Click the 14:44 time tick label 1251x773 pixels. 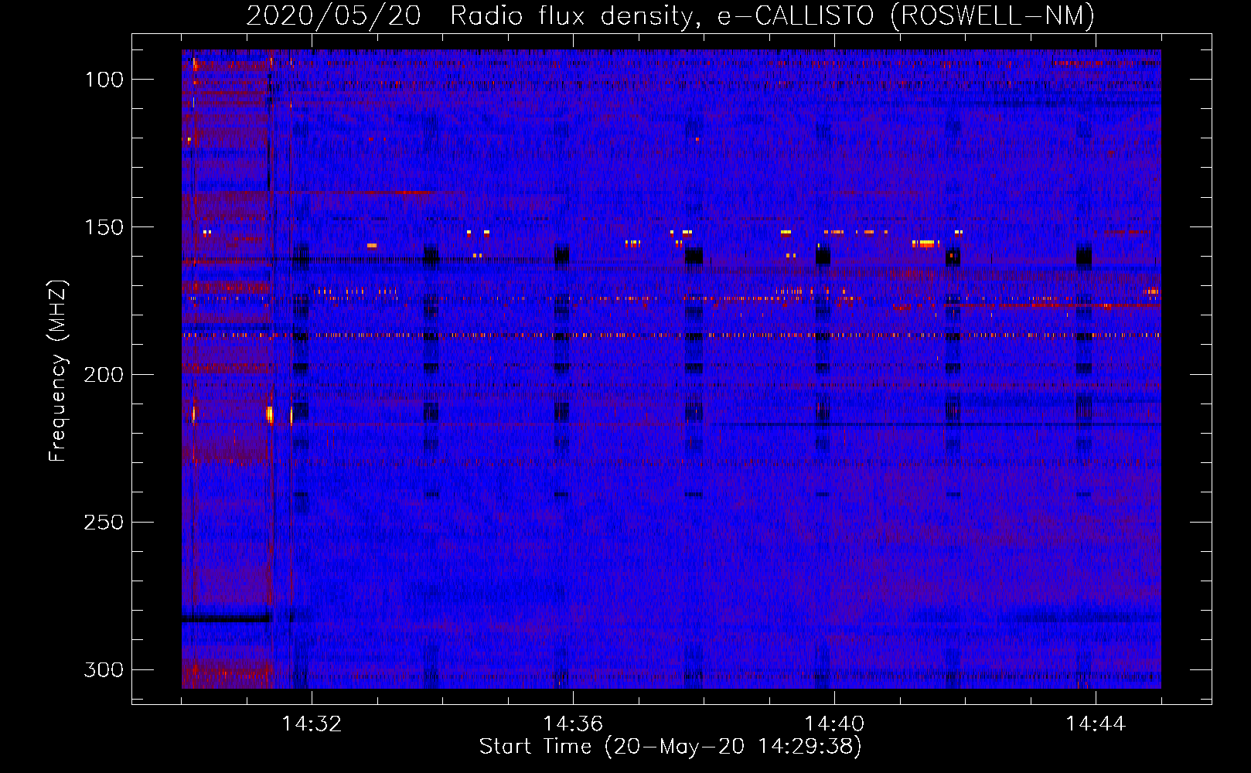point(1096,724)
